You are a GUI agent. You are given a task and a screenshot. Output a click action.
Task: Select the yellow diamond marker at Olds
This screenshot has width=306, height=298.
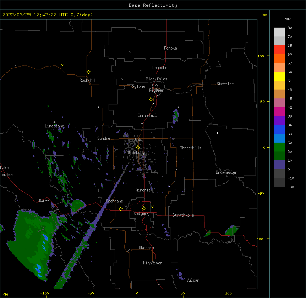click(x=138, y=148)
